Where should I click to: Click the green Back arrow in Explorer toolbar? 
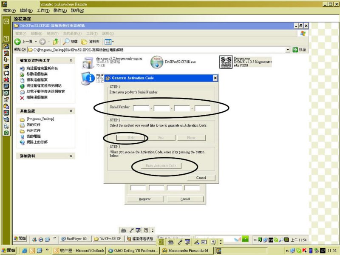[17, 41]
